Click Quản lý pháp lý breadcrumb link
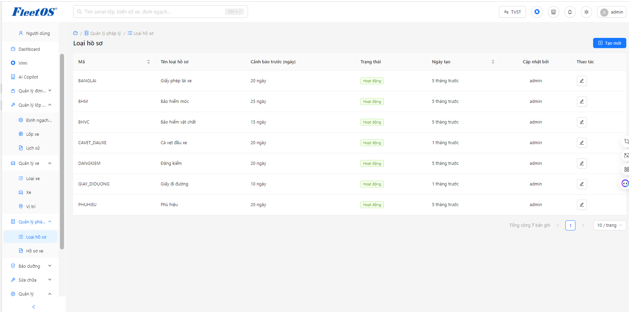The height and width of the screenshot is (312, 629). click(x=103, y=33)
